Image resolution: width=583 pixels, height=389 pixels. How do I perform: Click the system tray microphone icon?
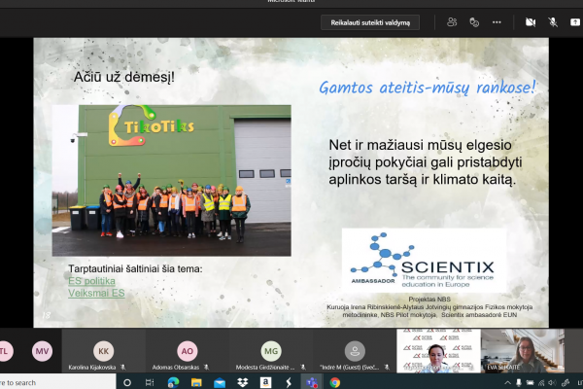point(519,383)
